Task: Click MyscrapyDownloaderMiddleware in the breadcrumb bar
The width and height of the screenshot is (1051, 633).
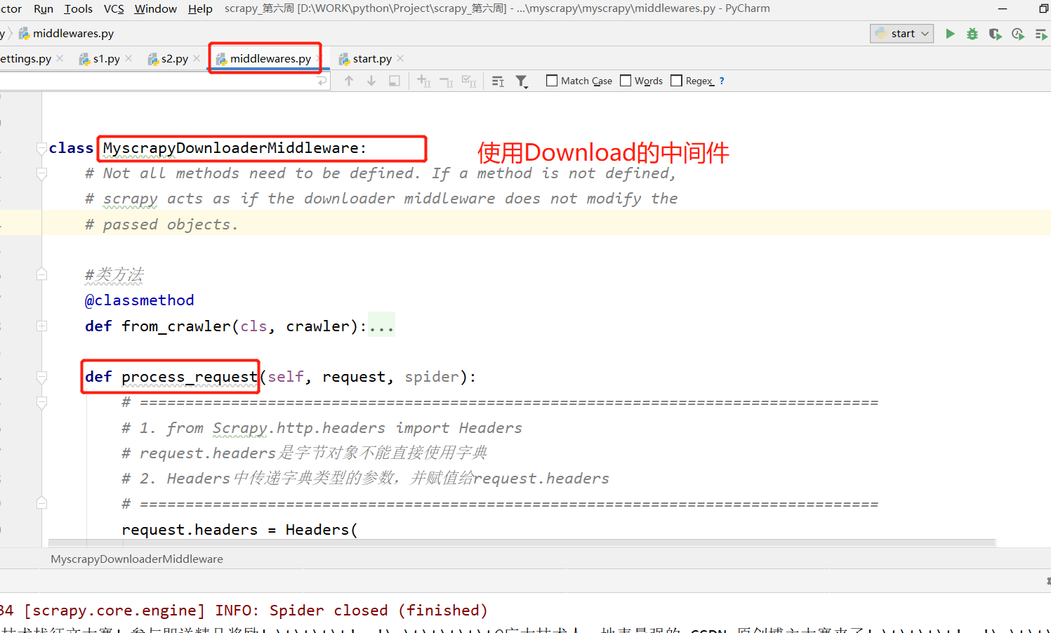Action: [136, 559]
